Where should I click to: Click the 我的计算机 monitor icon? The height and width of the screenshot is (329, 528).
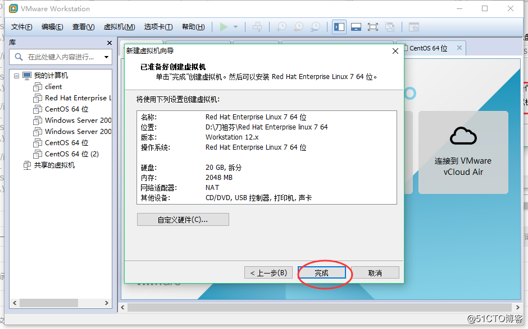[x=27, y=76]
